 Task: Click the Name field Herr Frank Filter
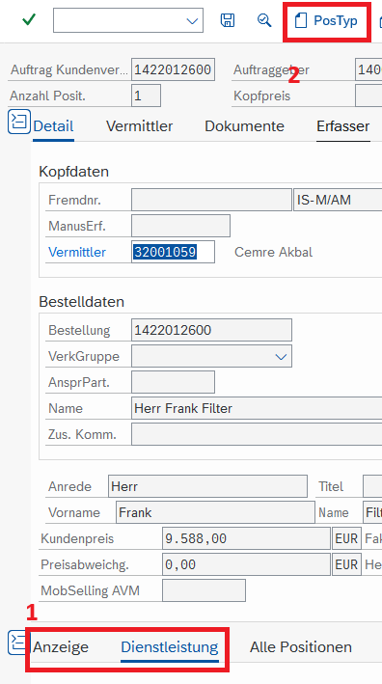257,408
